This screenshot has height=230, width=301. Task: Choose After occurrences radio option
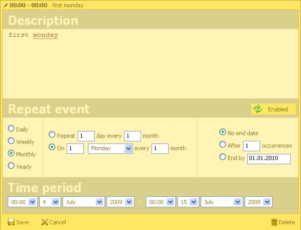click(x=222, y=145)
